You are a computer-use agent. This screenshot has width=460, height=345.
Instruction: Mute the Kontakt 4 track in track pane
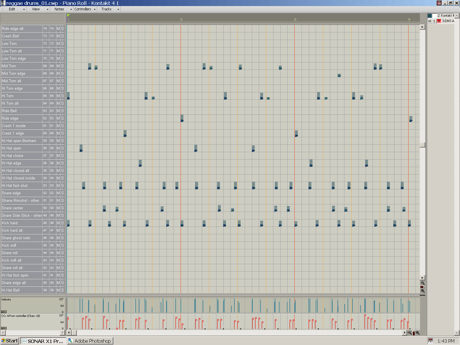[x=430, y=21]
